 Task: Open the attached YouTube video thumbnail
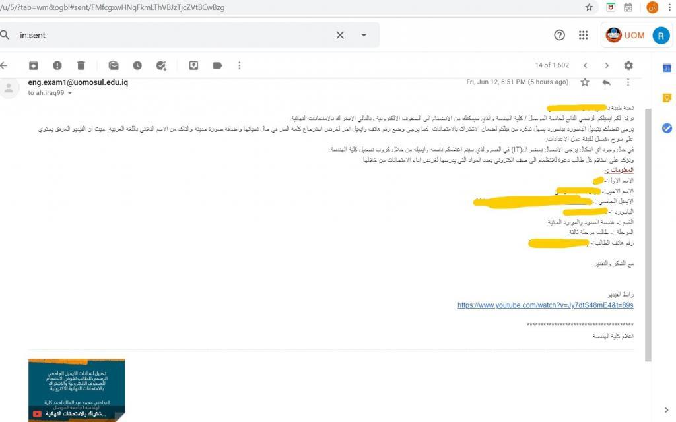coord(77,389)
